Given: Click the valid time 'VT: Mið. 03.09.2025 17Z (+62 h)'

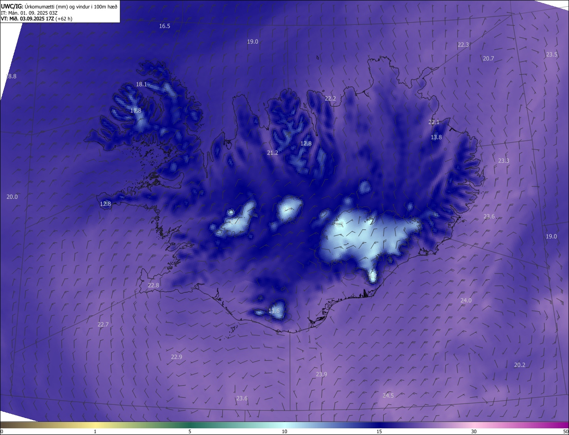Looking at the screenshot, I should click(36, 19).
